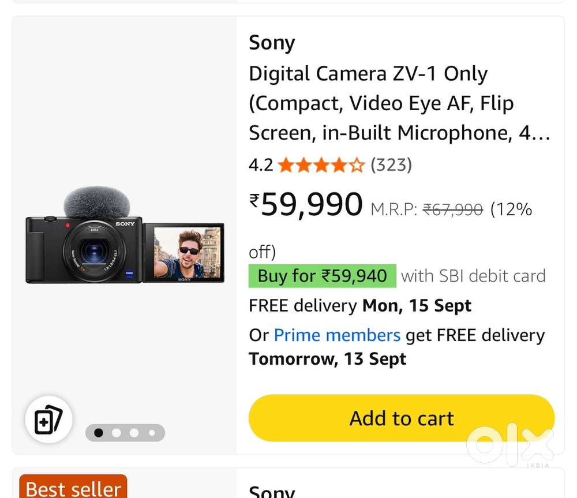Screen dimensions: 577x498
Task: Select the first carousel dot indicator
Action: 99,433
